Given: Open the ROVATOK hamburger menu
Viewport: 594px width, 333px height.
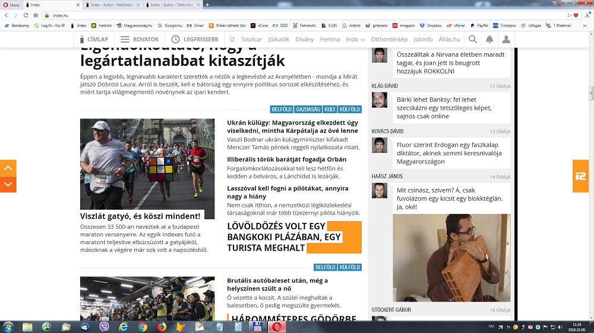Looking at the screenshot, I should pos(140,39).
